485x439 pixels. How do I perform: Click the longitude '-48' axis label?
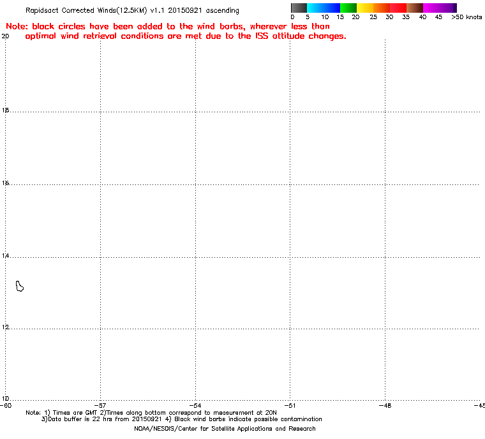click(385, 405)
